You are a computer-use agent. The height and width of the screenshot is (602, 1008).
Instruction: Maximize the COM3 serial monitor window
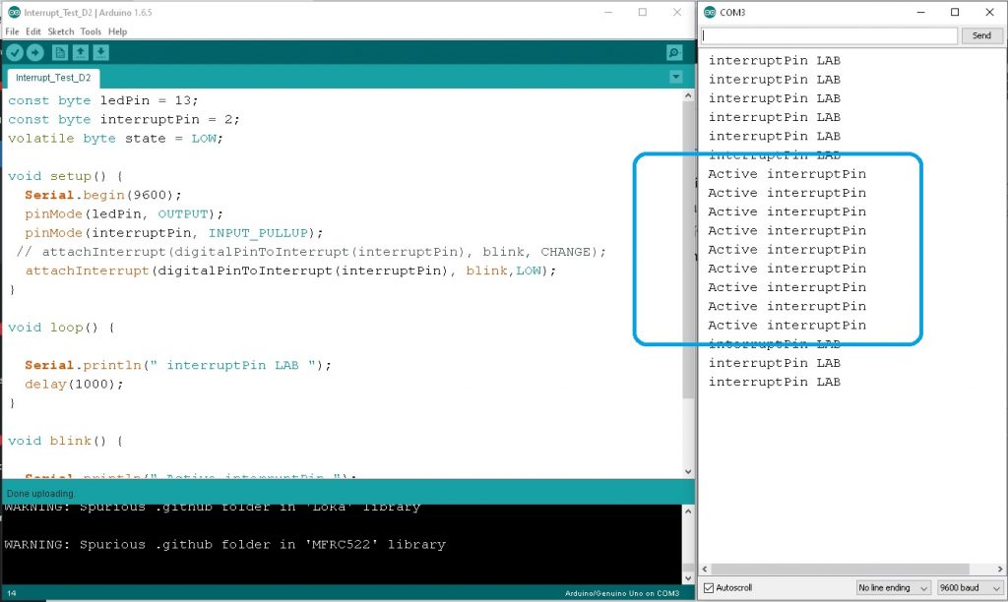955,12
